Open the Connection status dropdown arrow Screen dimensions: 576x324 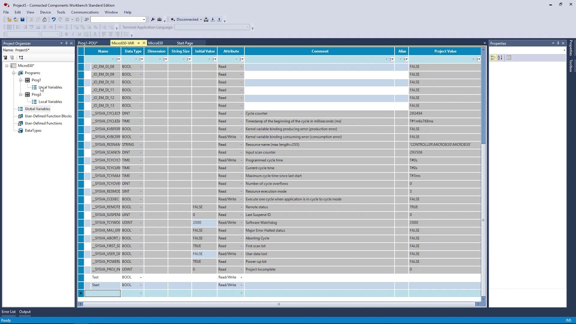point(201,19)
